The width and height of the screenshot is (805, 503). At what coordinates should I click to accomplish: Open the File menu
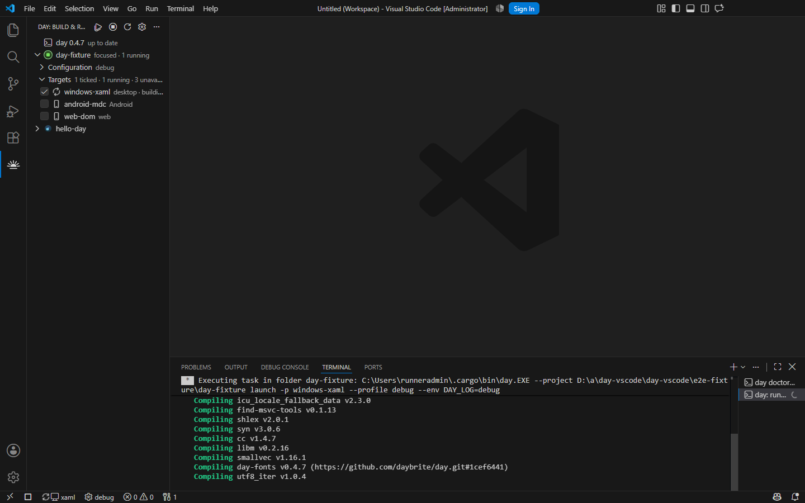pos(30,8)
